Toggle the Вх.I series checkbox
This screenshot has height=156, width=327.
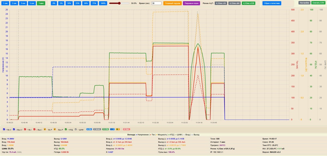point(25,129)
